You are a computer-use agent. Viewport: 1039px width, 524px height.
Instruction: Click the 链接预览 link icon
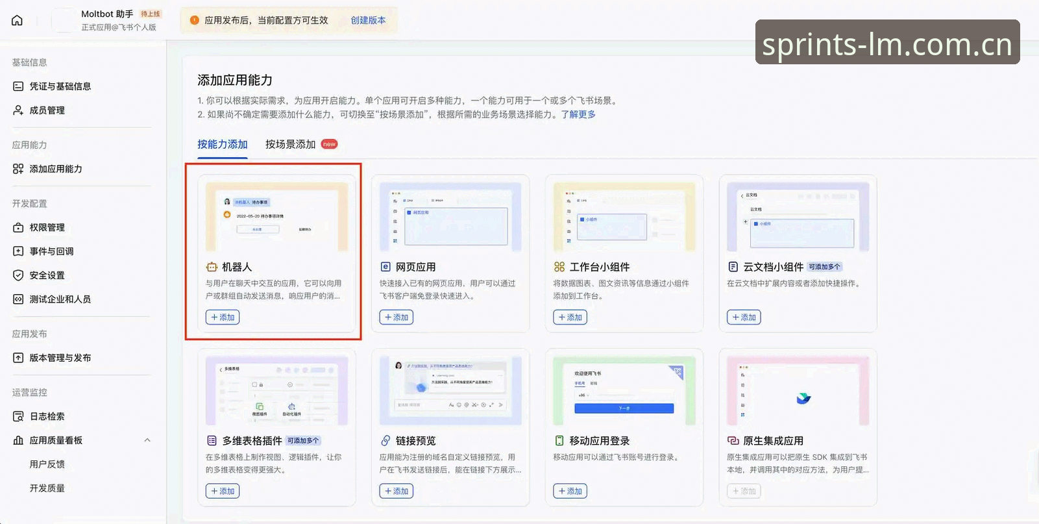tap(385, 441)
